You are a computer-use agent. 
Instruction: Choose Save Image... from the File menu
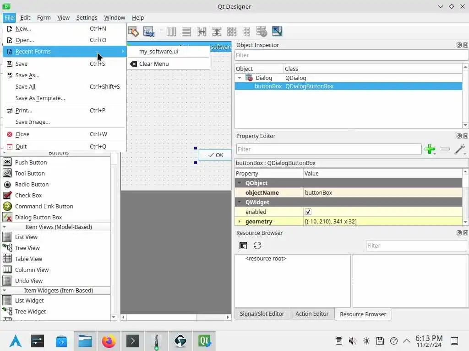(65, 122)
